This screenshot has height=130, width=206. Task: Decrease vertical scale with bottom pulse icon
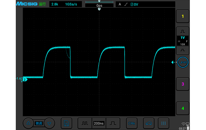(183, 50)
